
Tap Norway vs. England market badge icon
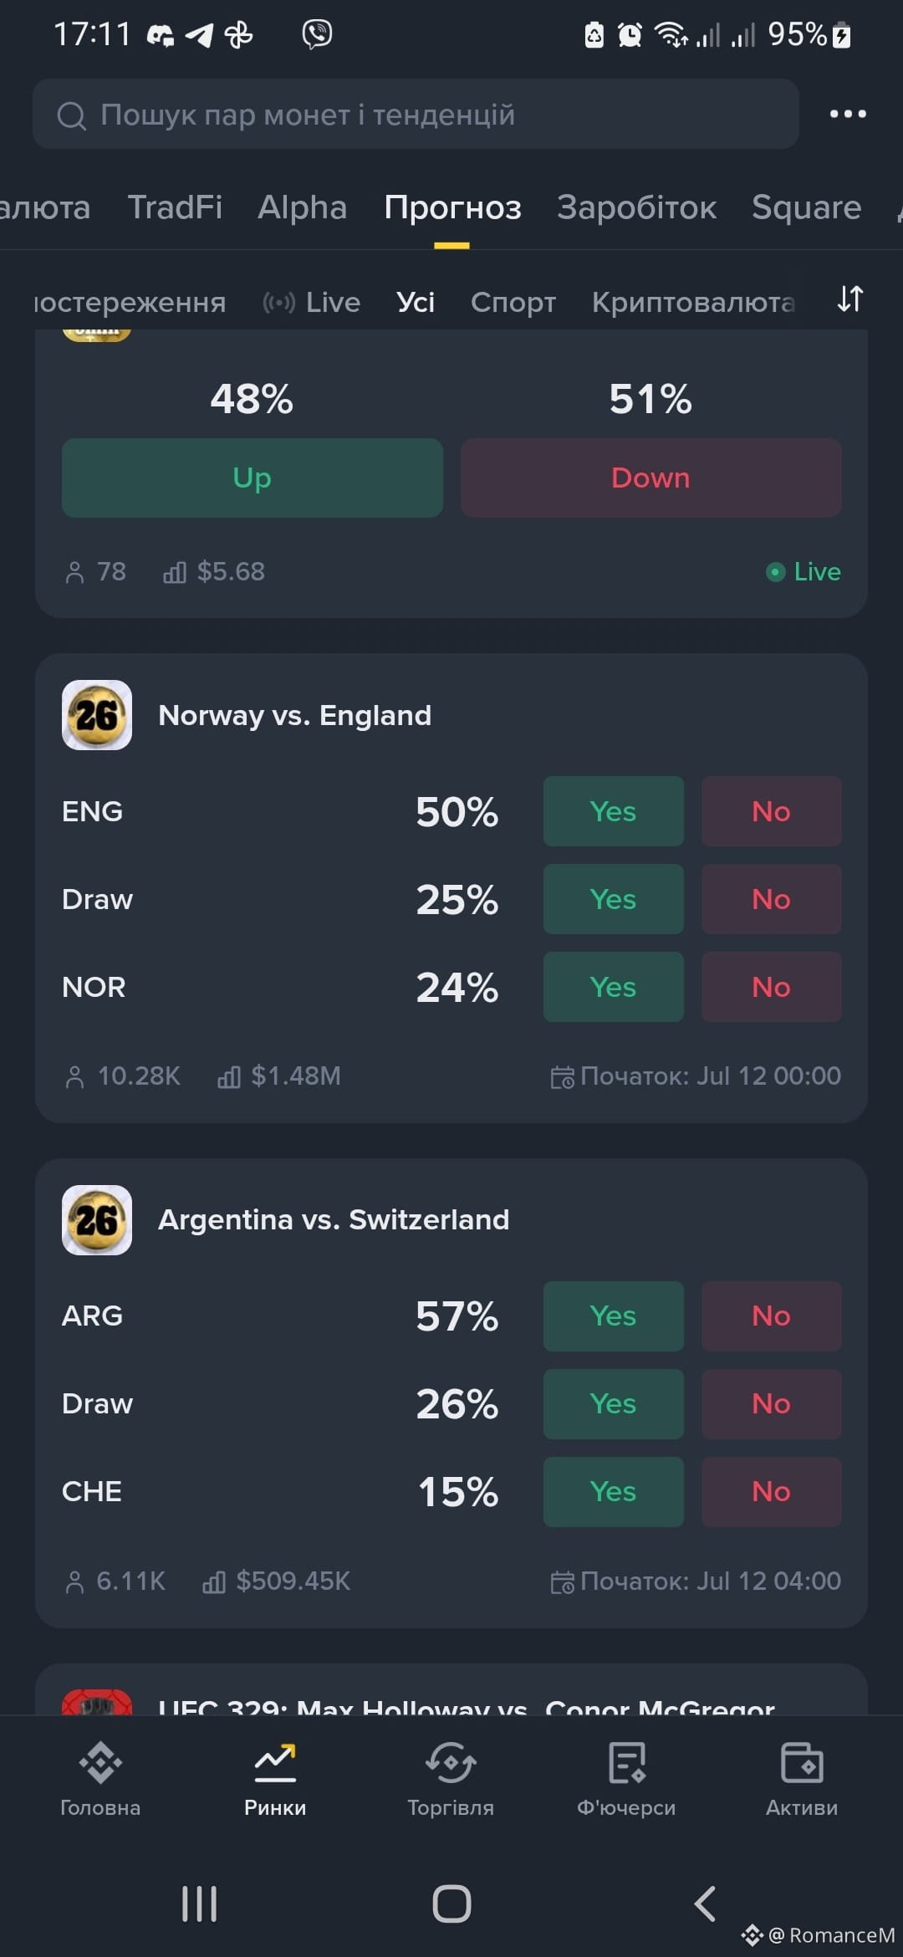point(97,715)
